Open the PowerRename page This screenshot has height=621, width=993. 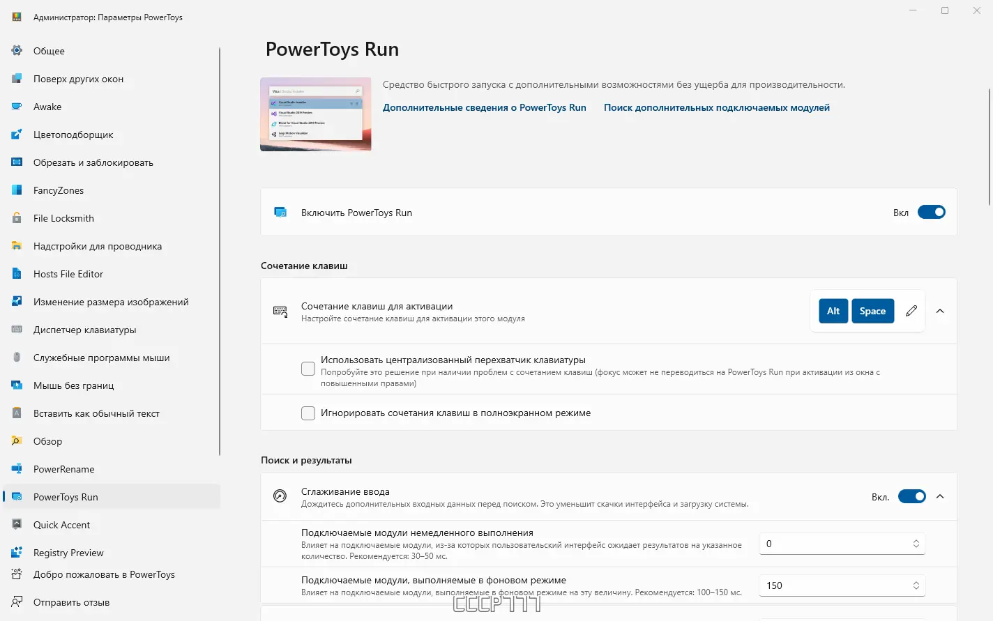click(112, 469)
